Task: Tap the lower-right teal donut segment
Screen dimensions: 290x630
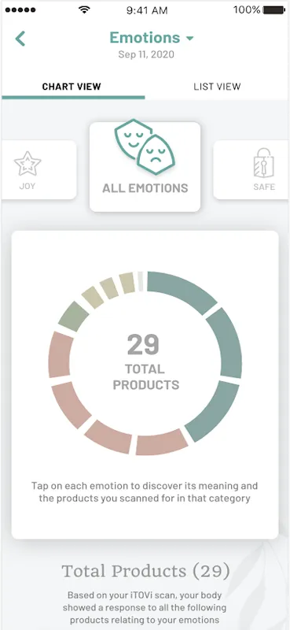Action: (x=213, y=410)
